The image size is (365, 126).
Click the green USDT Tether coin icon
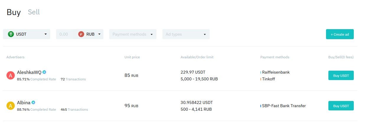[11, 34]
